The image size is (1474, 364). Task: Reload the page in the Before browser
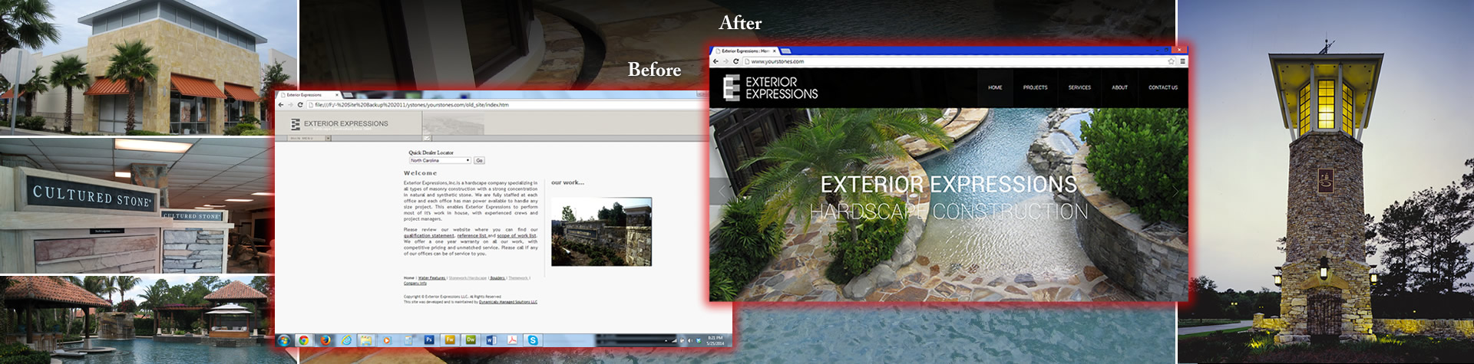[300, 104]
